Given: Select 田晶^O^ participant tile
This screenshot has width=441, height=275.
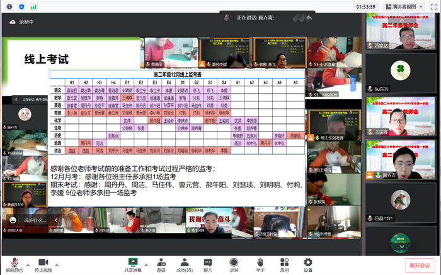Looking at the screenshot, I should (401, 203).
